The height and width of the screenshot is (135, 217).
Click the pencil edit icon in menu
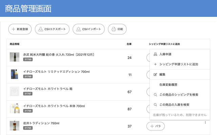(x=155, y=74)
